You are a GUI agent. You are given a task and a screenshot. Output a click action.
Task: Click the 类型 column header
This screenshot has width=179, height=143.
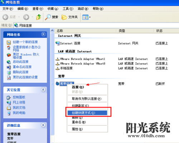[x=135, y=31]
